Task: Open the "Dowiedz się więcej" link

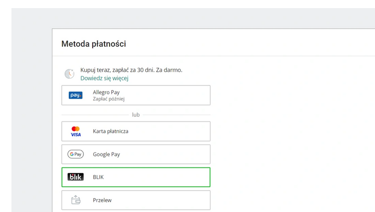Action: point(104,78)
